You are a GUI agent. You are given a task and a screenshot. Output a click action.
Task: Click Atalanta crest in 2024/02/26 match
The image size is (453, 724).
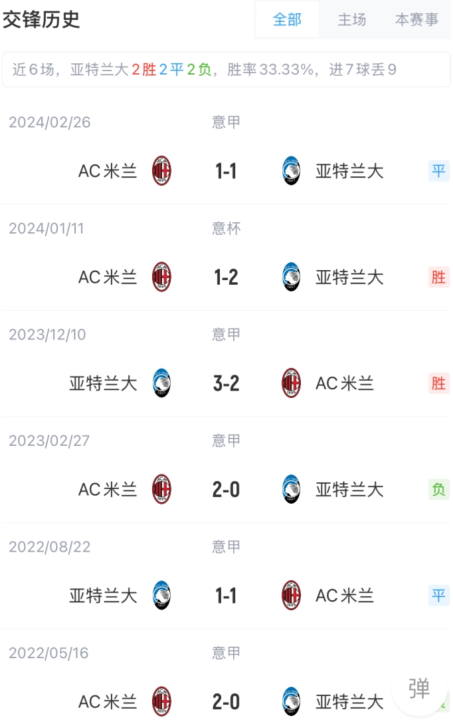coord(291,171)
